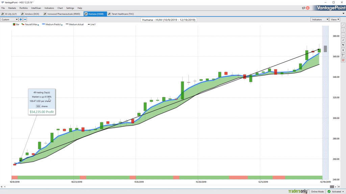Viewport: 346px width, 194px height.
Task: Open the Views dropdown
Action: pyautogui.click(x=335, y=20)
